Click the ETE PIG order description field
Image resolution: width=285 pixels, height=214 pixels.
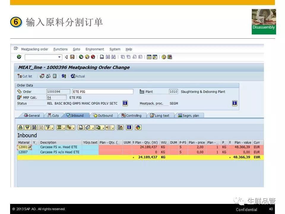pos(102,92)
